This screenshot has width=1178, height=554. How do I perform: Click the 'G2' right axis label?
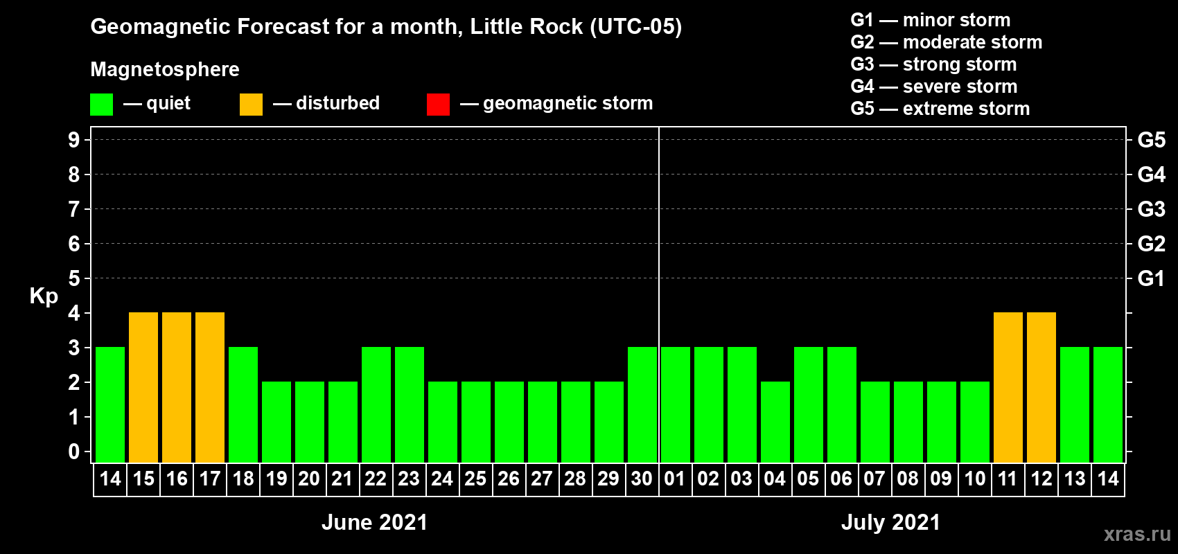coord(1152,244)
